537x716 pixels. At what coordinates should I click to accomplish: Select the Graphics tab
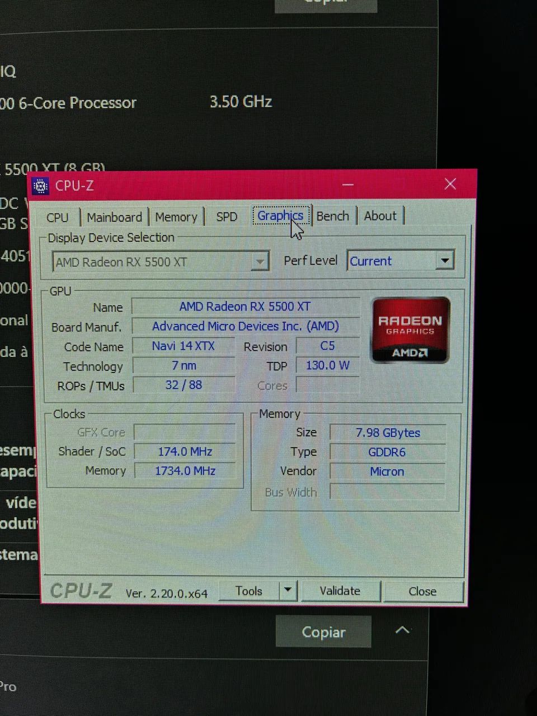tap(280, 216)
